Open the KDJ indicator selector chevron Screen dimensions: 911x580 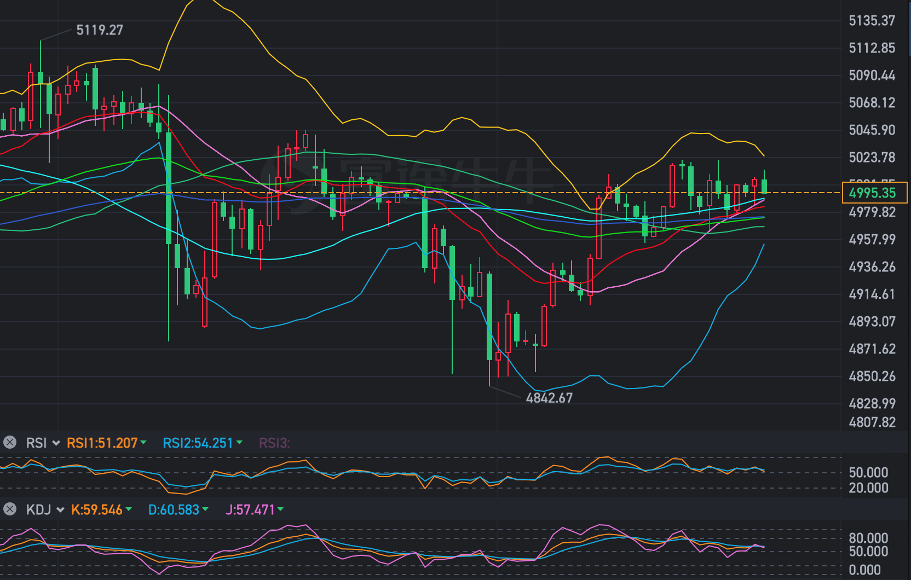[x=60, y=510]
